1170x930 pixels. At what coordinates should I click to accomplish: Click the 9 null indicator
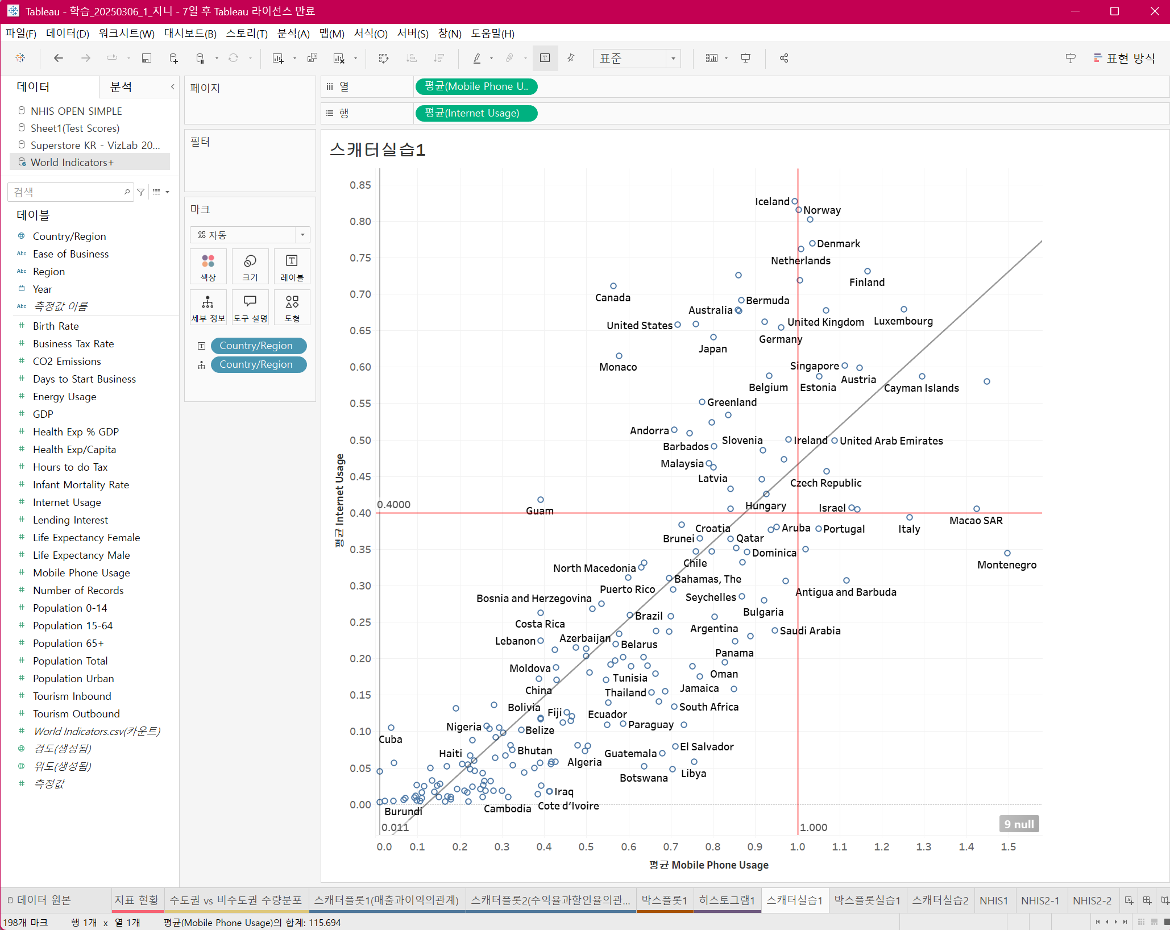(x=1019, y=824)
